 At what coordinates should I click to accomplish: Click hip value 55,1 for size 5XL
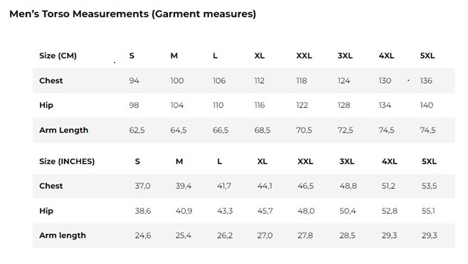click(x=428, y=211)
